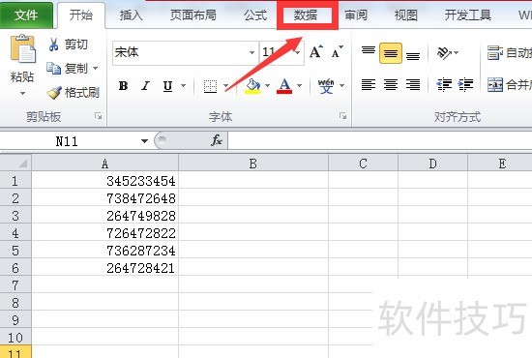Increase font size with large A icon

coord(316,52)
